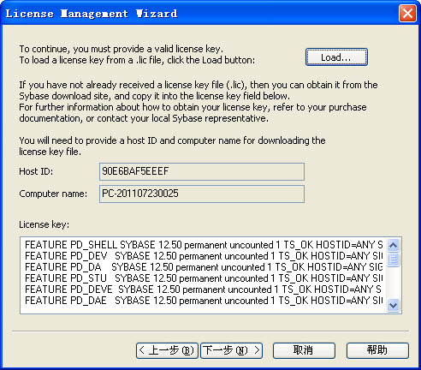Cancel the wizard with 取消

click(304, 350)
